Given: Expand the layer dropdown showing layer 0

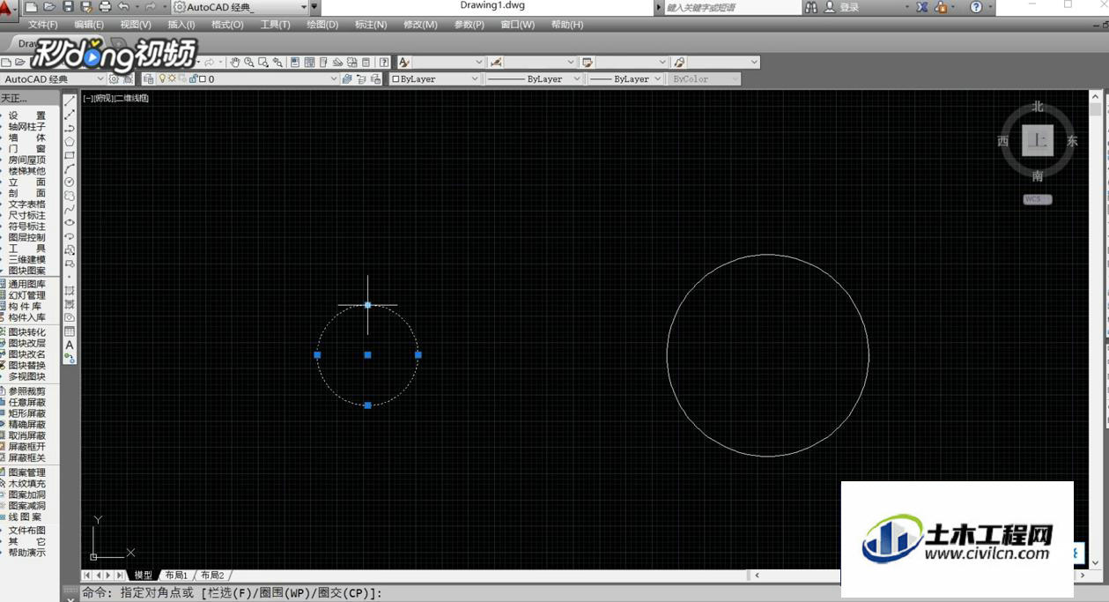Looking at the screenshot, I should 335,79.
